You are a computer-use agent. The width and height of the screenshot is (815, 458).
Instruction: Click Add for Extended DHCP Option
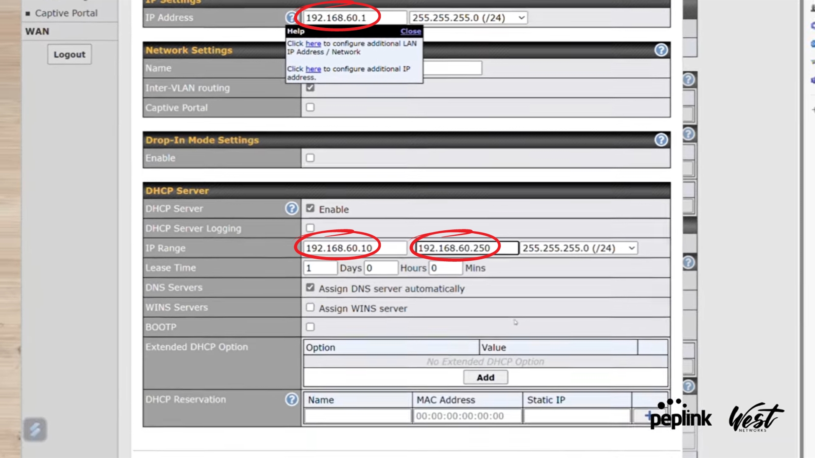[485, 377]
